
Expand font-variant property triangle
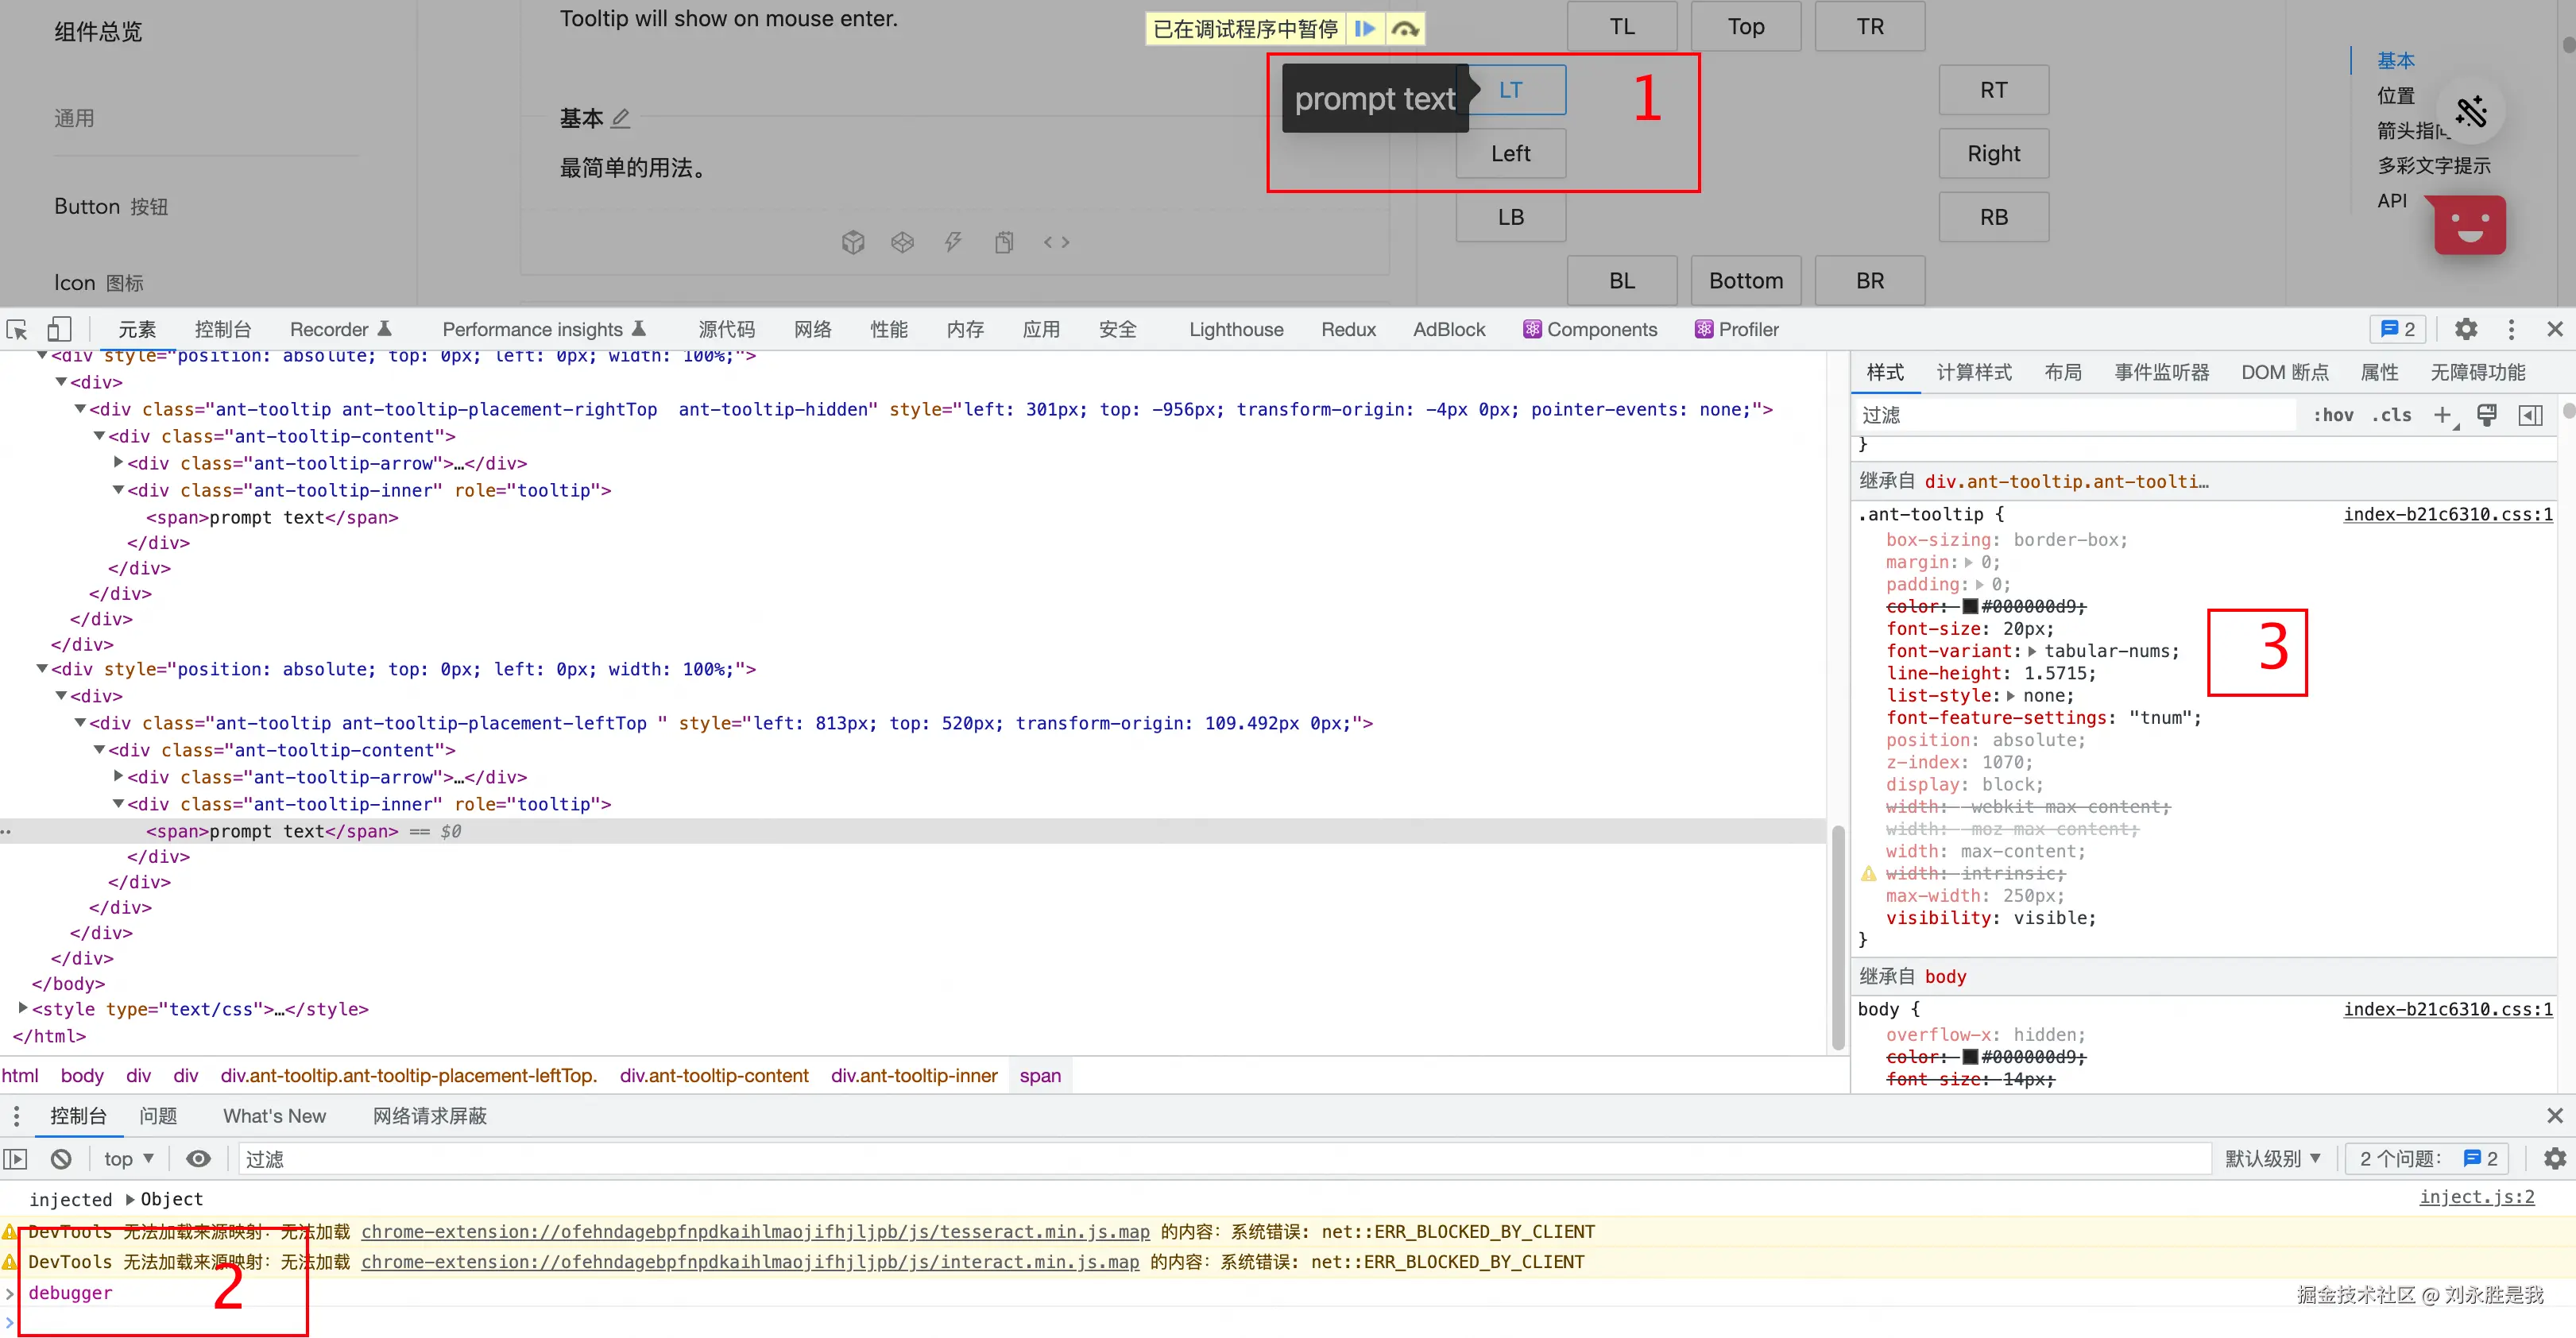(x=2031, y=651)
